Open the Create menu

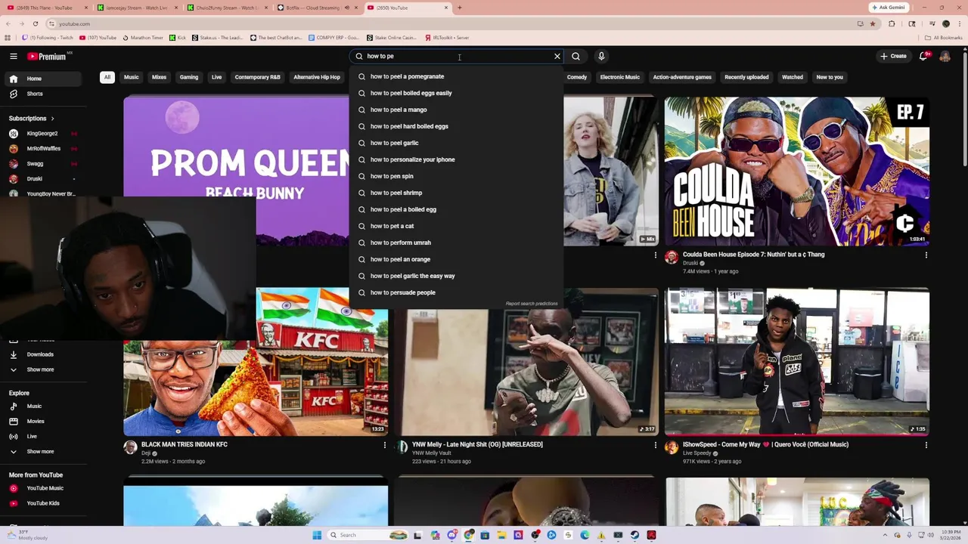pos(893,56)
